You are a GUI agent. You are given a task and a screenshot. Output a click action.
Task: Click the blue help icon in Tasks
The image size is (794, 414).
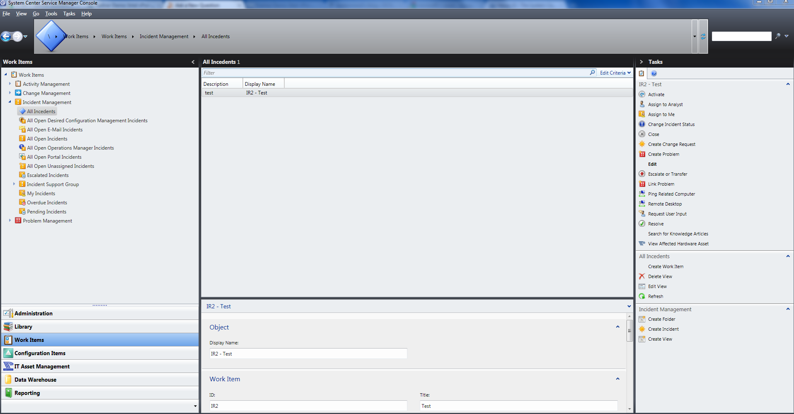[654, 73]
